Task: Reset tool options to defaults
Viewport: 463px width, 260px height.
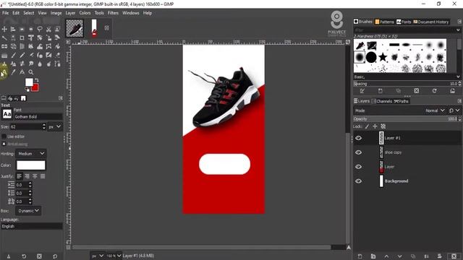Action: pos(55,256)
